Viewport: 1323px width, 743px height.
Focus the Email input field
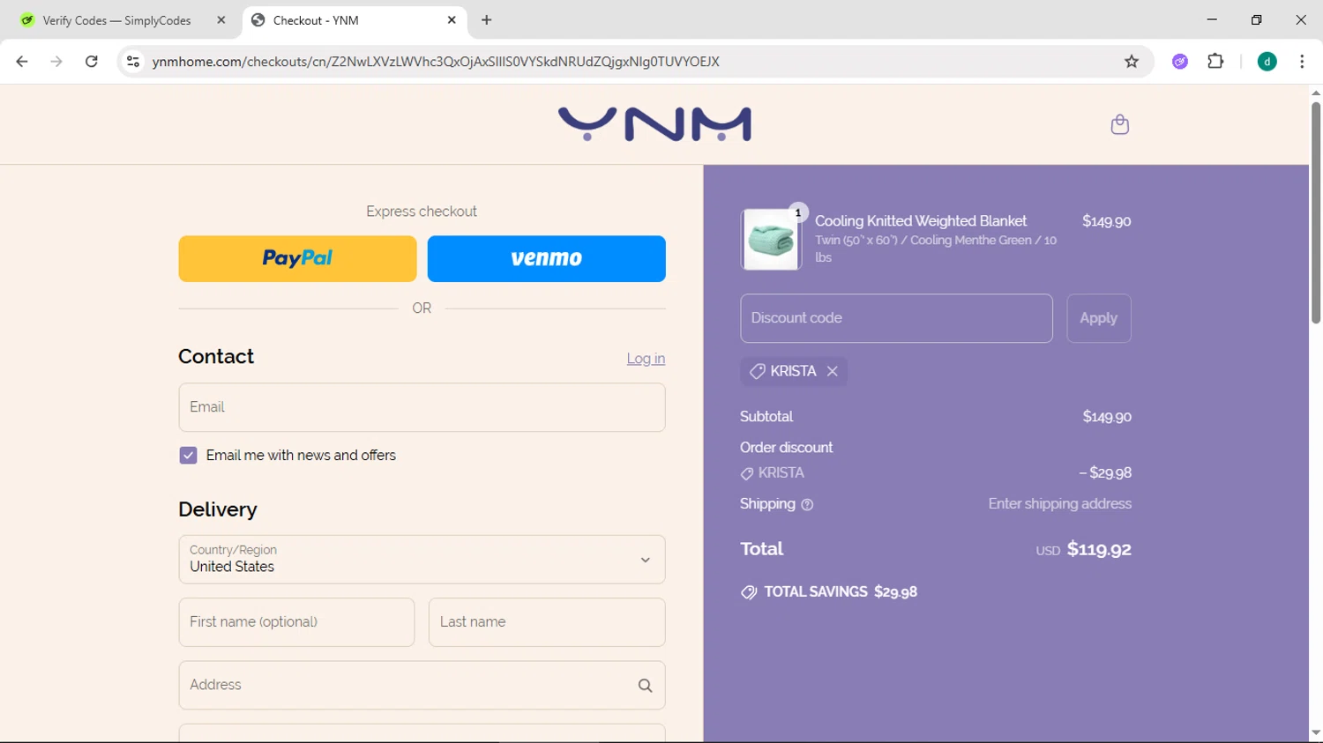click(x=422, y=407)
